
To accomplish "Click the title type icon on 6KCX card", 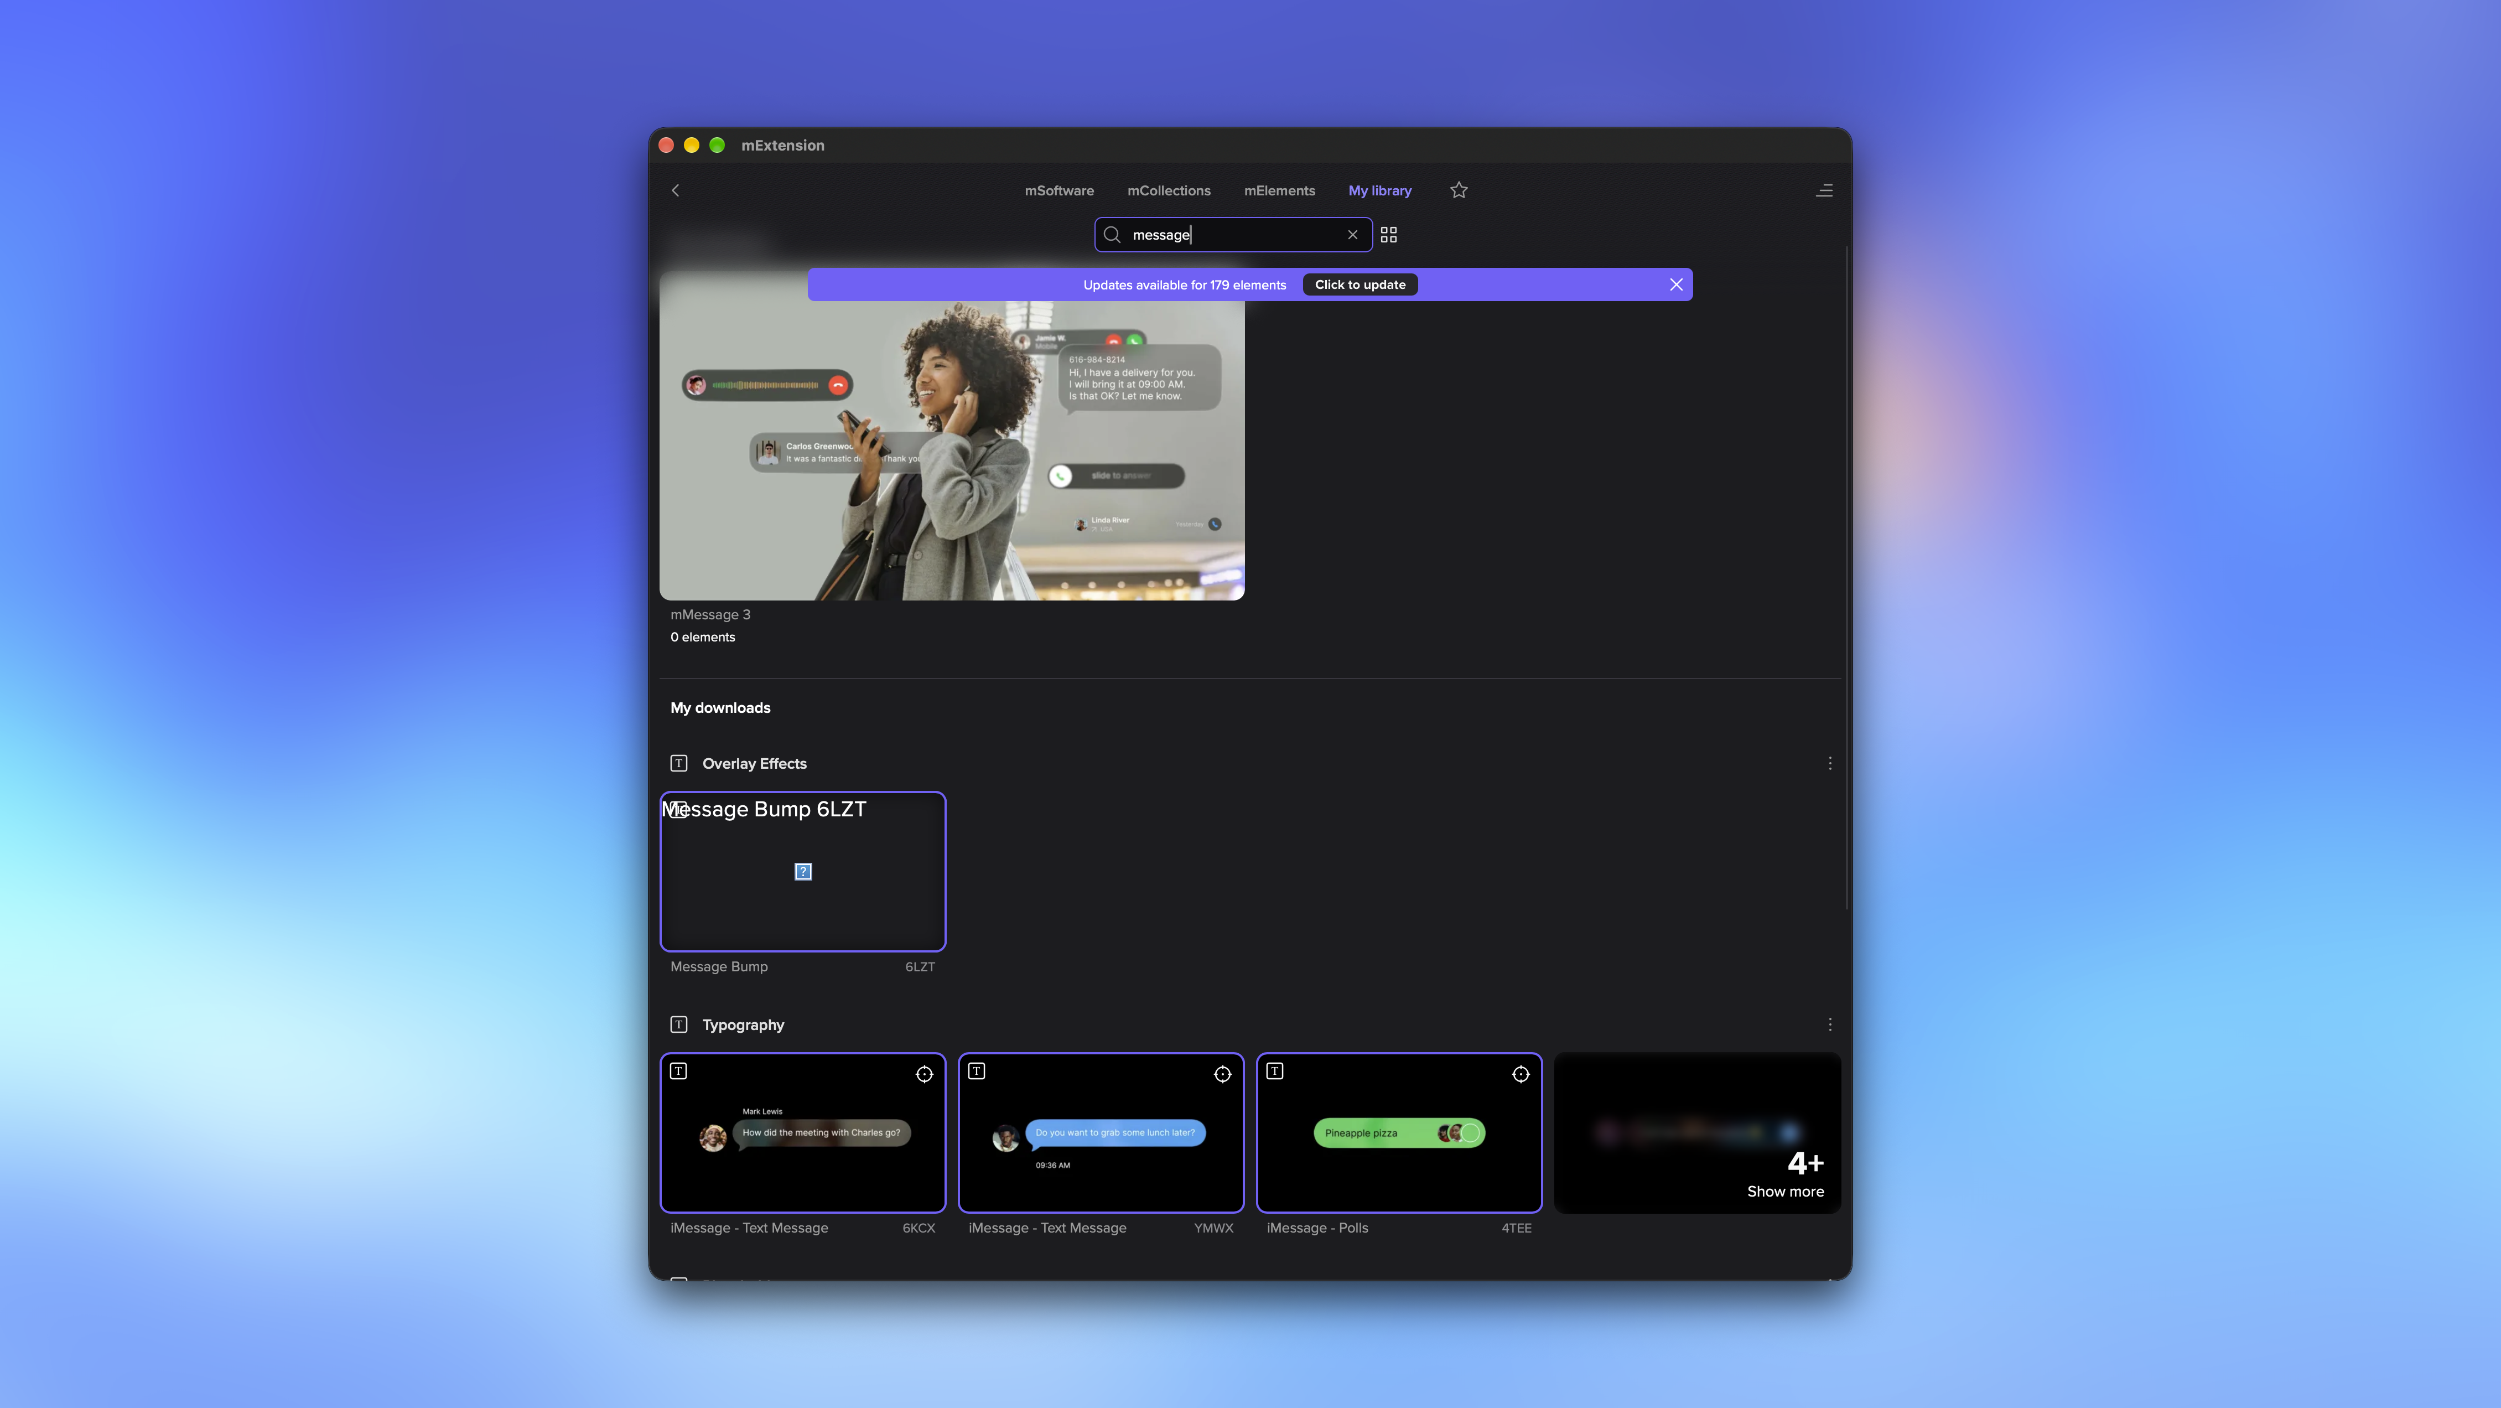I will coord(679,1071).
